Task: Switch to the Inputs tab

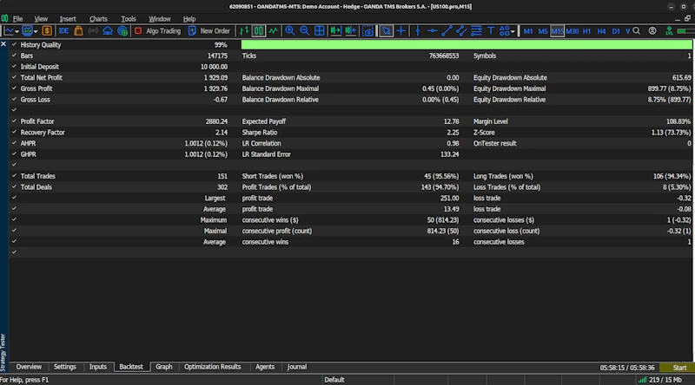Action: point(98,367)
